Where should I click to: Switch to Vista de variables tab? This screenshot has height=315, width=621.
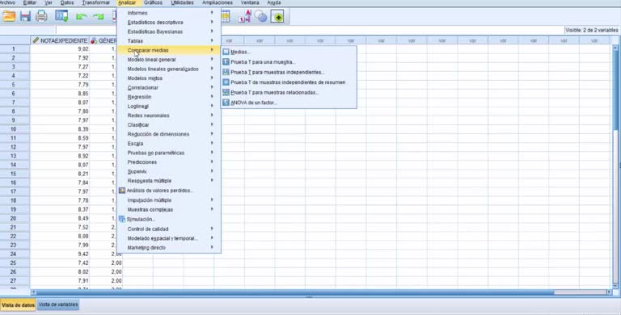pos(58,304)
